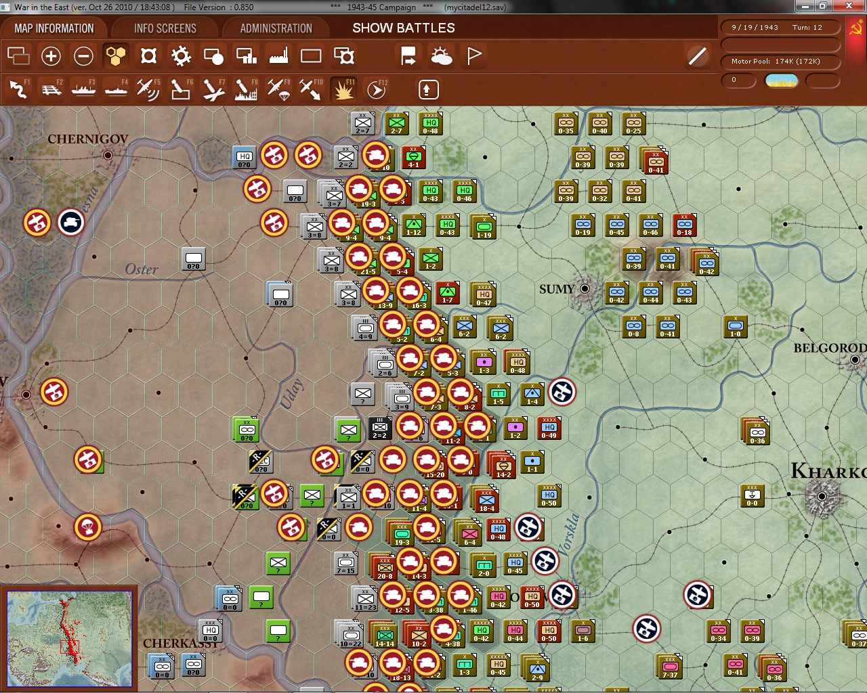The width and height of the screenshot is (867, 693).
Task: Toggle the counter with fort symbol icon
Action: (x=344, y=55)
